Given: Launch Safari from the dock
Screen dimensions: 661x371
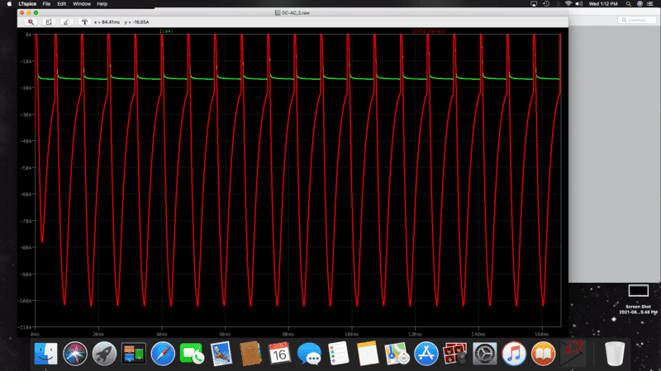Looking at the screenshot, I should click(161, 354).
